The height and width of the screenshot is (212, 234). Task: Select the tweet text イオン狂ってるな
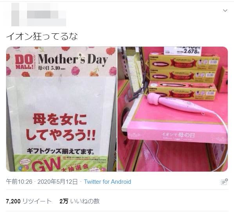pyautogui.click(x=42, y=36)
